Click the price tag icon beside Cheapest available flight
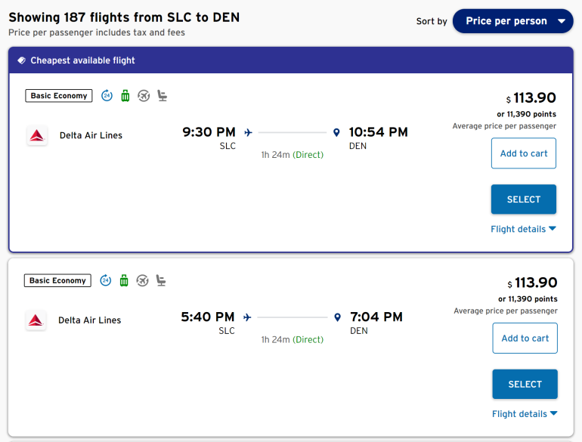Image resolution: width=582 pixels, height=442 pixels. tap(21, 60)
